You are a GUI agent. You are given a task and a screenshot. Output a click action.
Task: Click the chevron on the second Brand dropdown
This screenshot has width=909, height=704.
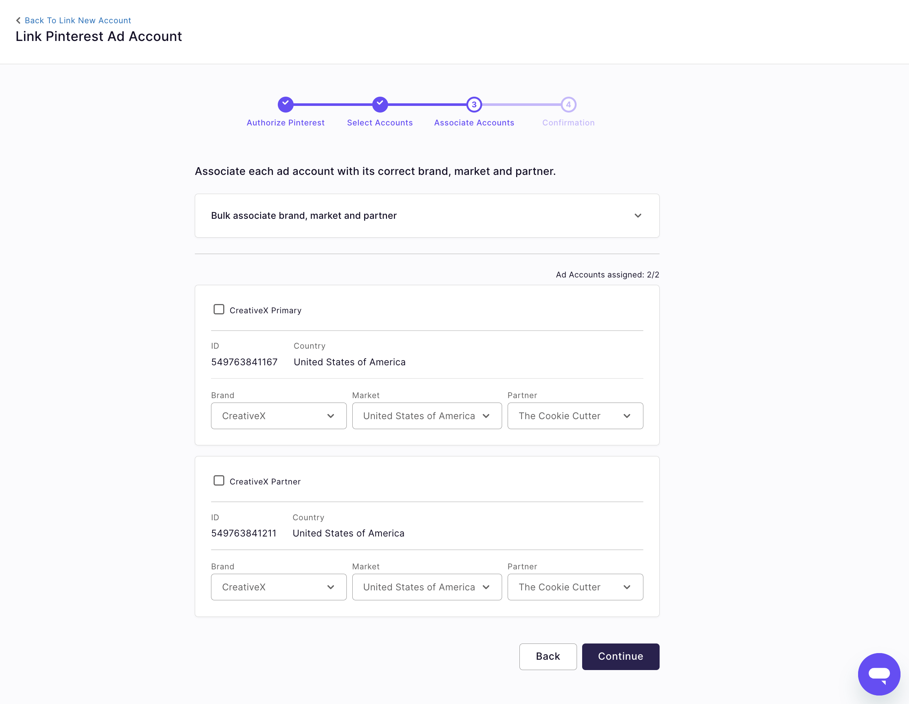pyautogui.click(x=331, y=587)
